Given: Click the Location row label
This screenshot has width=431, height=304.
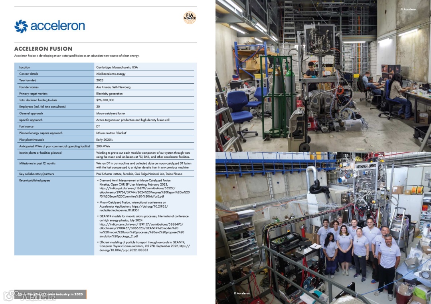Looking at the screenshot, I should [24, 67].
